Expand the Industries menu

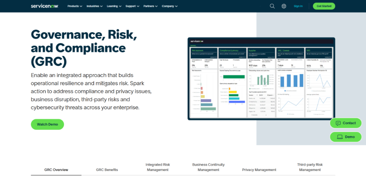point(94,6)
